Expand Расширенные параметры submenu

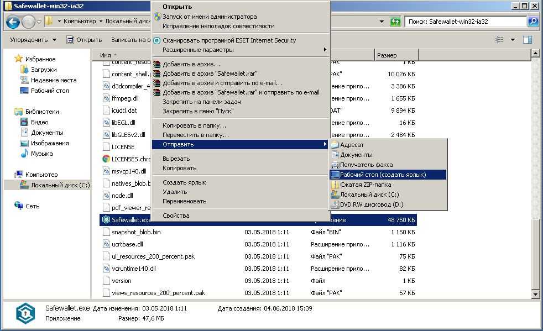241,50
